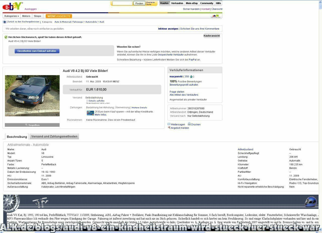The image size is (322, 233).
Task: Select the Community top tab
Action: pos(207,3)
